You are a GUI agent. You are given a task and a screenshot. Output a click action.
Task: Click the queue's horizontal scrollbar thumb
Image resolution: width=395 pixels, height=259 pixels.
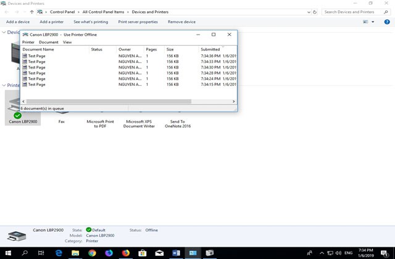click(x=109, y=101)
